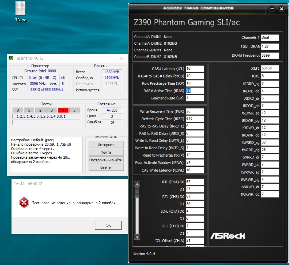This screenshot has height=265, width=289.
Task: Click the tRRD_L value field
Action: [195, 126]
